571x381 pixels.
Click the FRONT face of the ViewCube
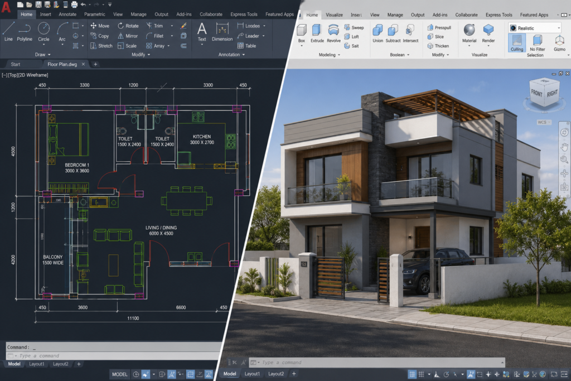536,93
